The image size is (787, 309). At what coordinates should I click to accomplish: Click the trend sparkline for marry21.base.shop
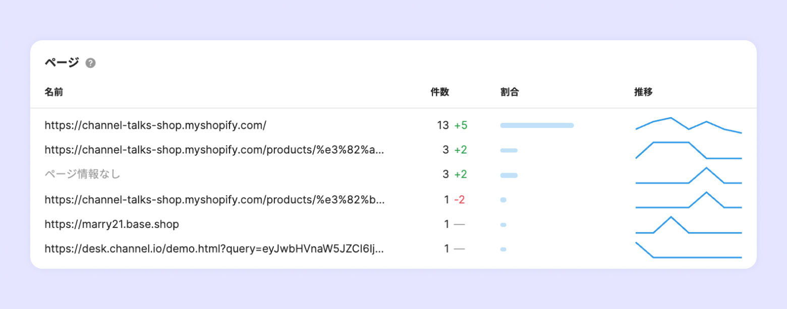tap(688, 225)
